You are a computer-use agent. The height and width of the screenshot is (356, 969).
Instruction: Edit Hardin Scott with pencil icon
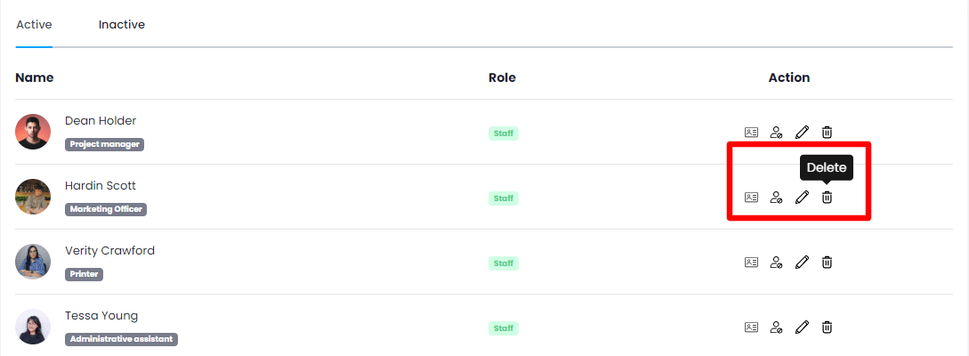[802, 198]
